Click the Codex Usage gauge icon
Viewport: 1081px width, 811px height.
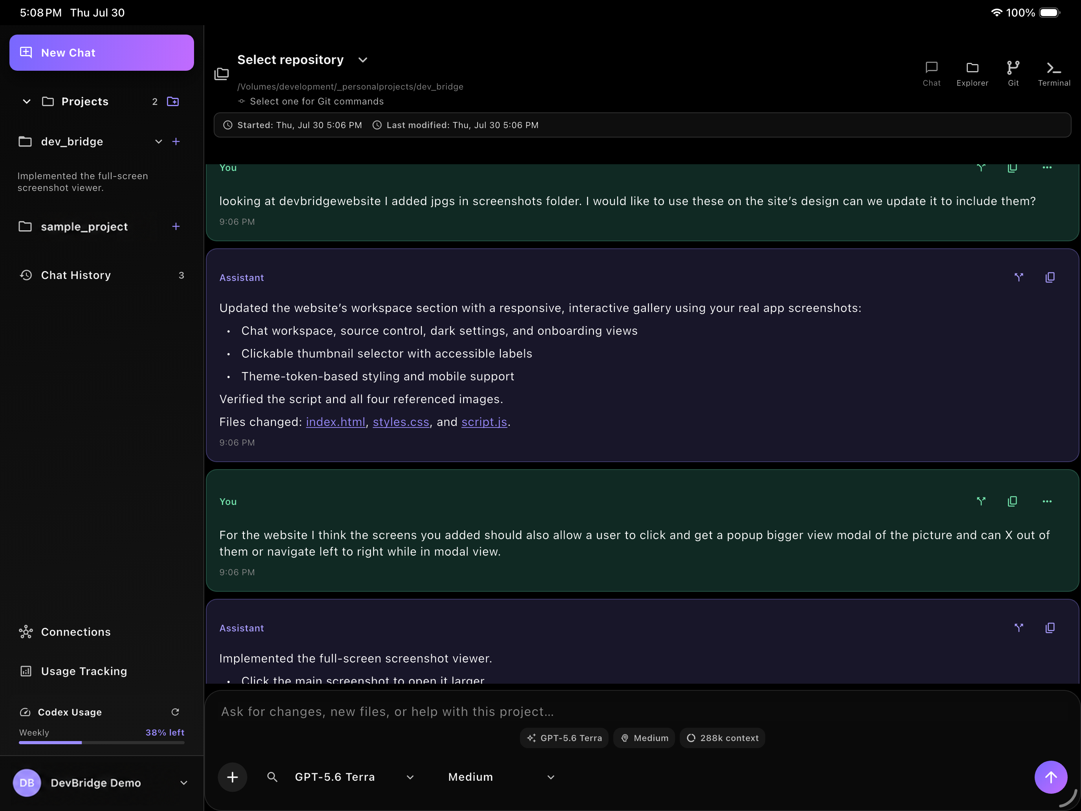pos(25,712)
